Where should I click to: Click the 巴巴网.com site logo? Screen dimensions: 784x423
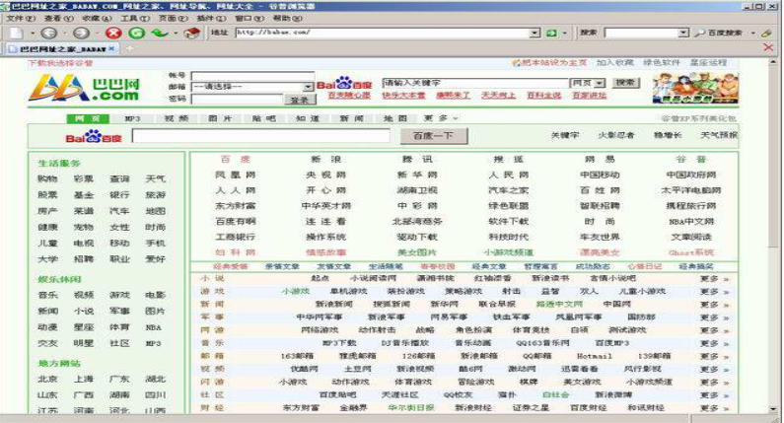click(84, 88)
